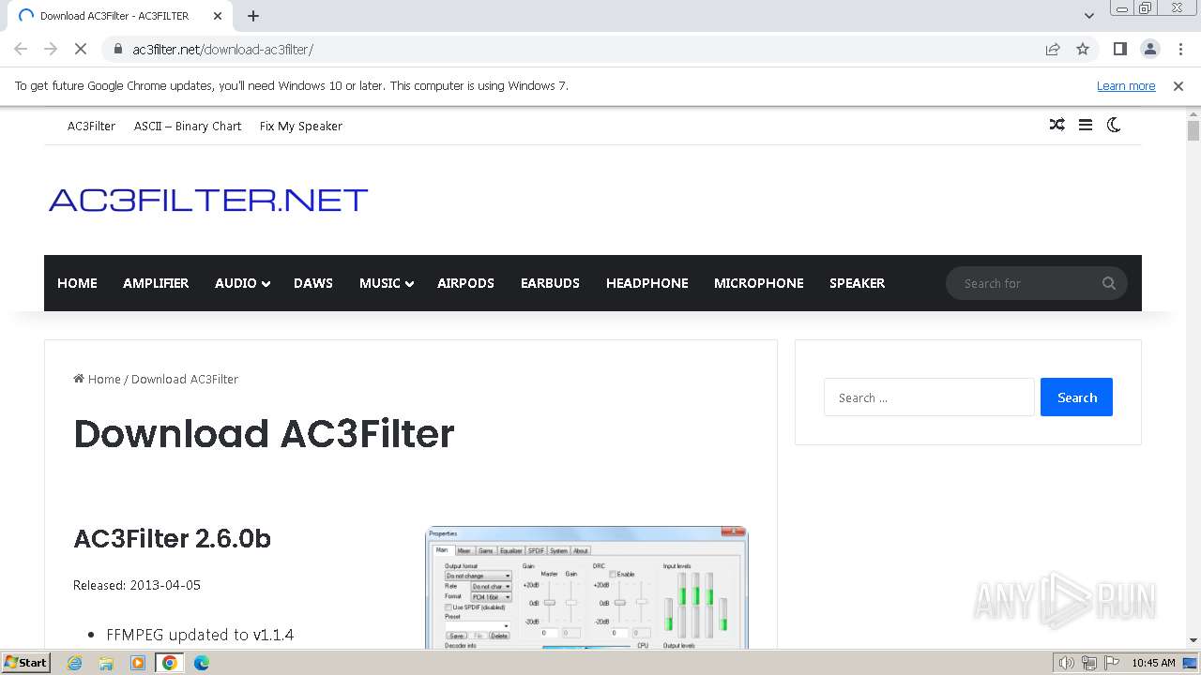Open the Windows Start menu
Screen dimensions: 1201x675
point(25,662)
